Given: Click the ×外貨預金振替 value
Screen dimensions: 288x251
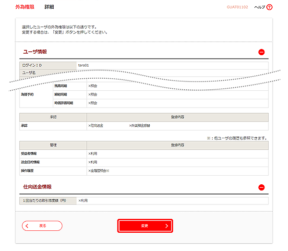Looking at the screenshot, I should pos(140,126).
